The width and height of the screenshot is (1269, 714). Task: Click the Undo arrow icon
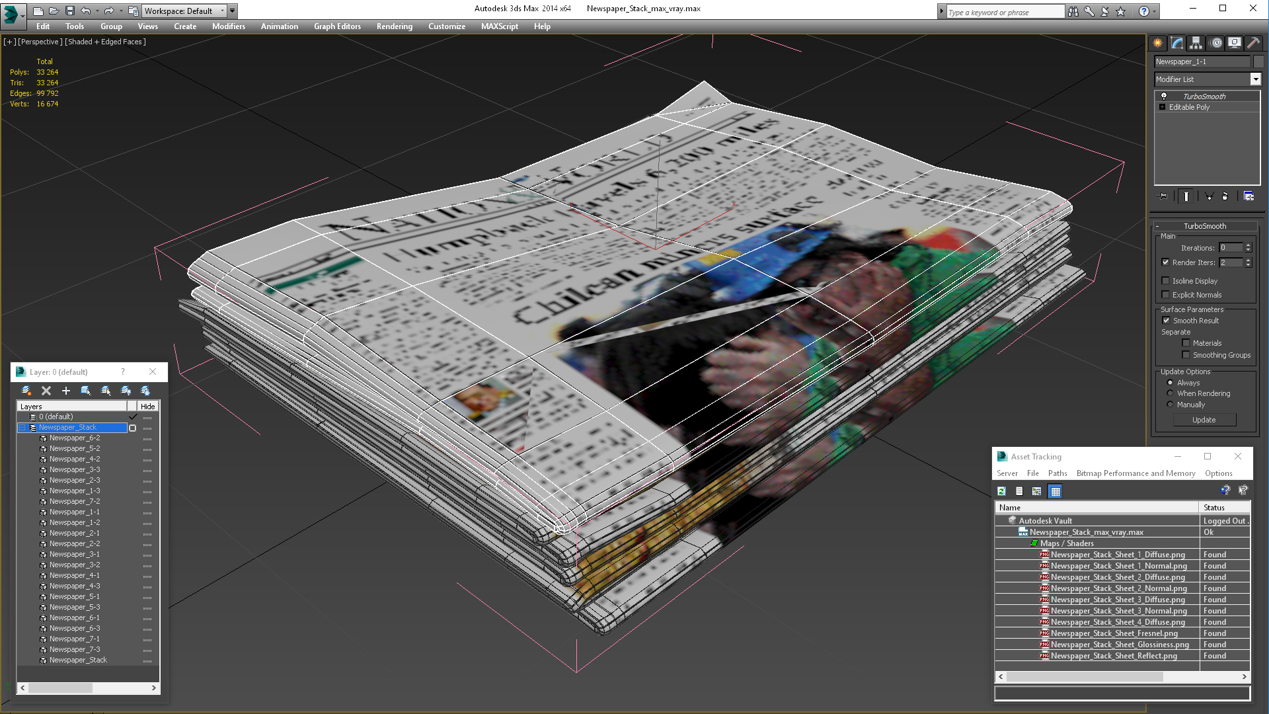tap(86, 11)
